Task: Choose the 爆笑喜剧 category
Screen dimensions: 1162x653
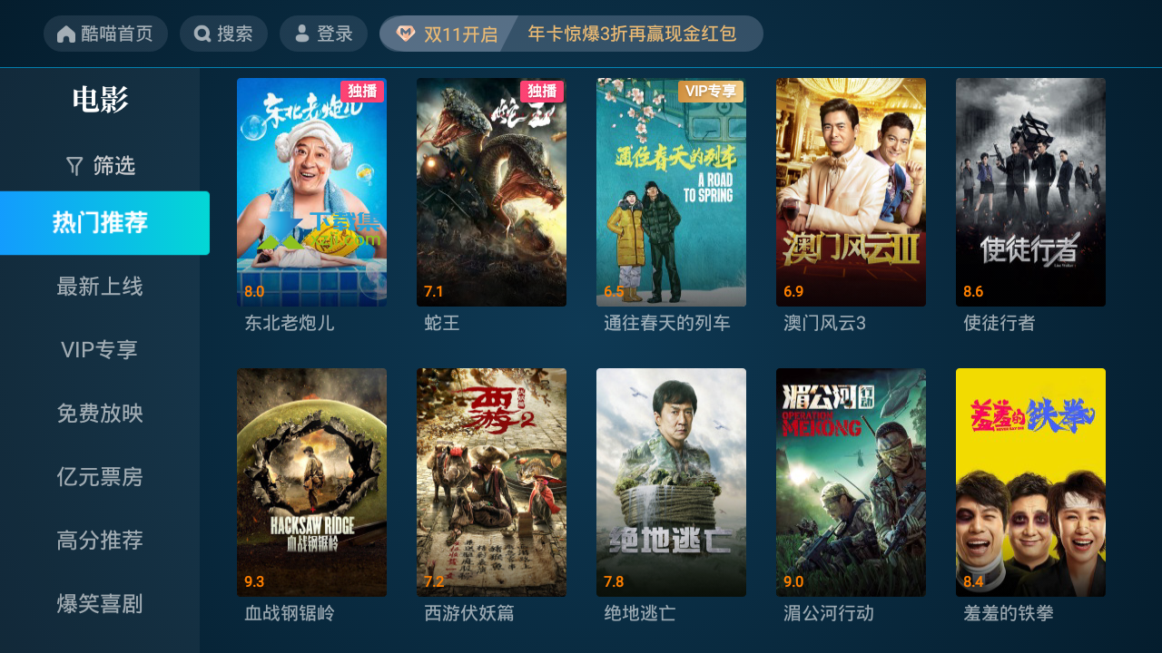Action: click(100, 604)
